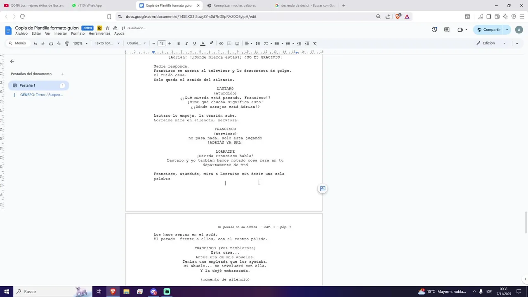Add a new document tab with plus

coord(63,74)
